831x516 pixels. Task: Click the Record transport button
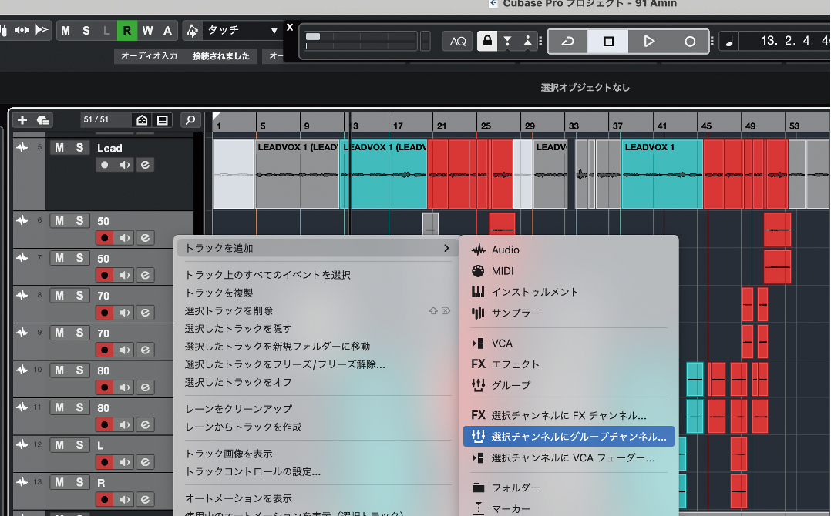[689, 42]
